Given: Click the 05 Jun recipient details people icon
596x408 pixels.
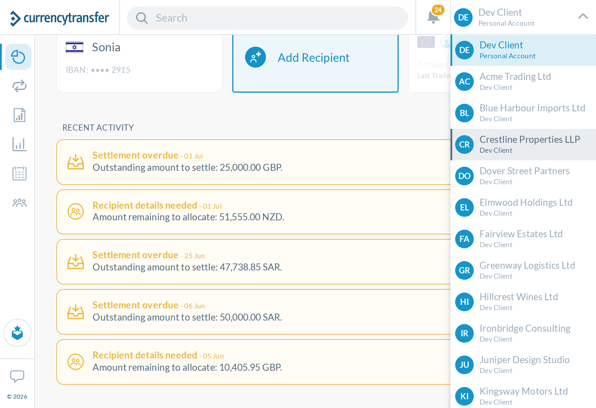Looking at the screenshot, I should pyautogui.click(x=76, y=362).
